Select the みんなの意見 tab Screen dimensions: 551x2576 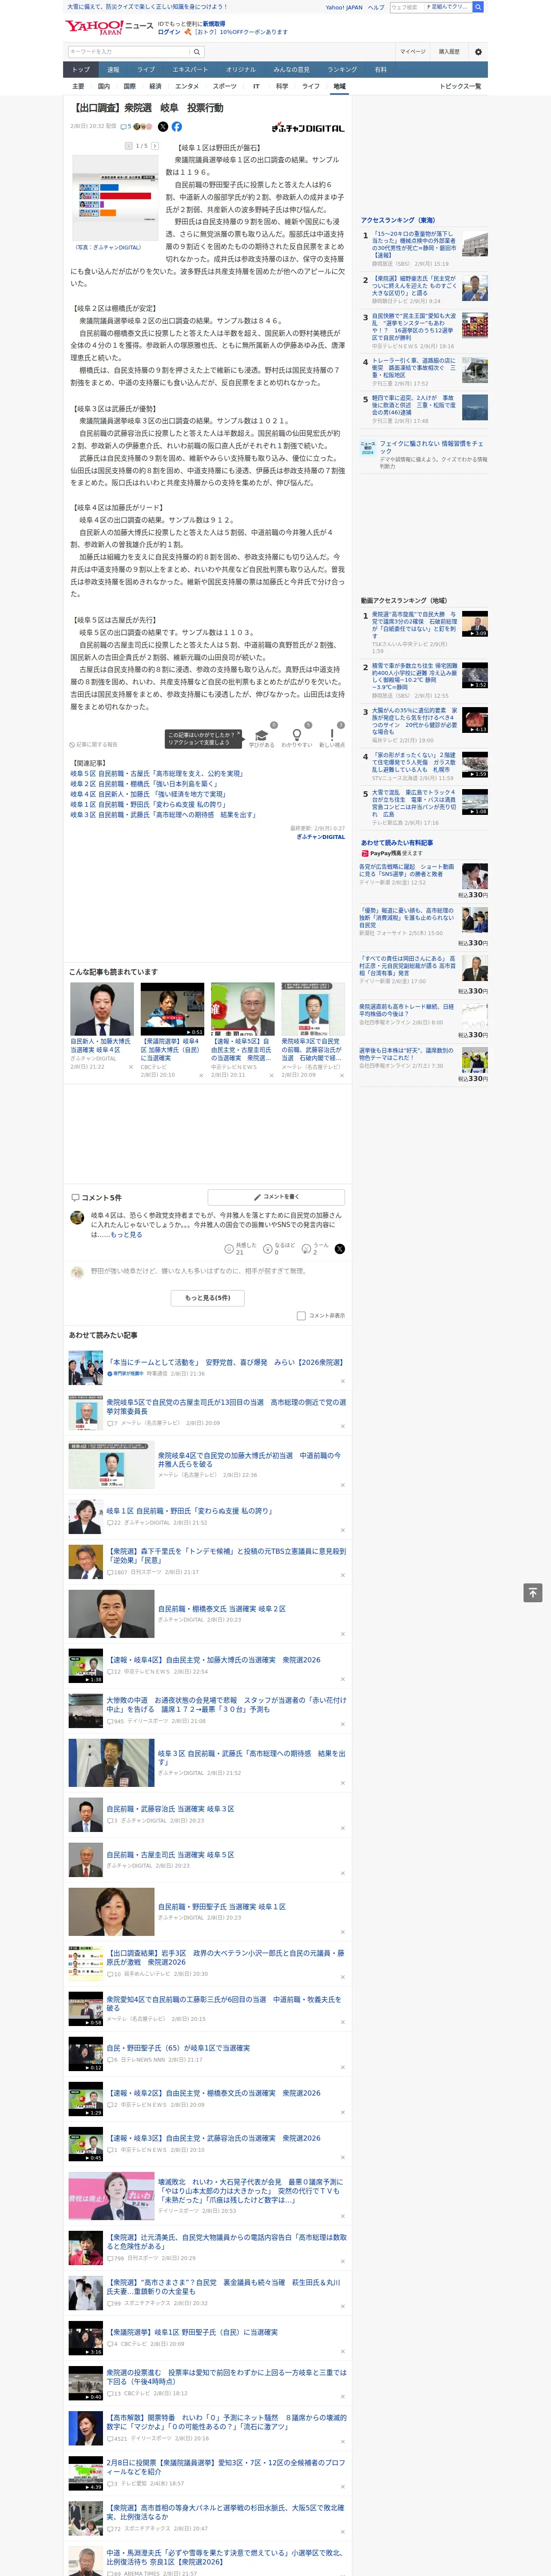pos(291,70)
